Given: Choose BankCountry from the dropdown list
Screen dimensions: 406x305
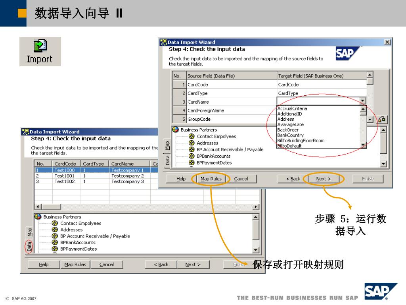Looking at the screenshot, I should tap(290, 135).
